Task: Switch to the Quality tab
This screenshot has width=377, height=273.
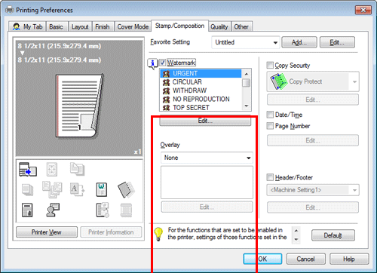Action: pyautogui.click(x=219, y=26)
